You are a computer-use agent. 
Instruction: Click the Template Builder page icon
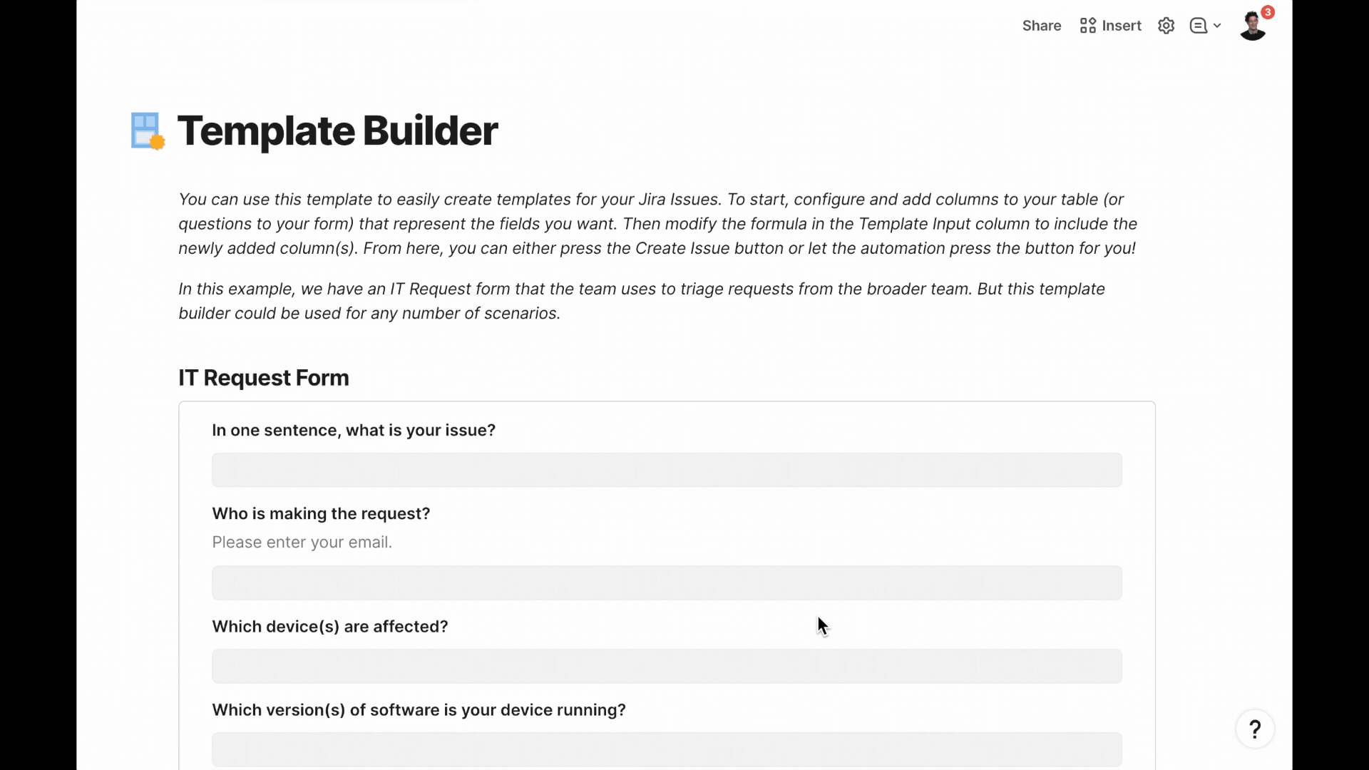(148, 131)
